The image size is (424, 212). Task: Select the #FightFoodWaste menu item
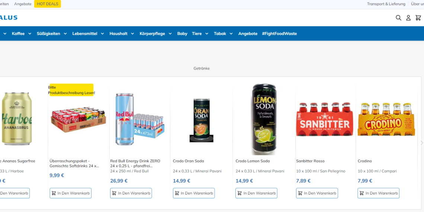pos(279,34)
